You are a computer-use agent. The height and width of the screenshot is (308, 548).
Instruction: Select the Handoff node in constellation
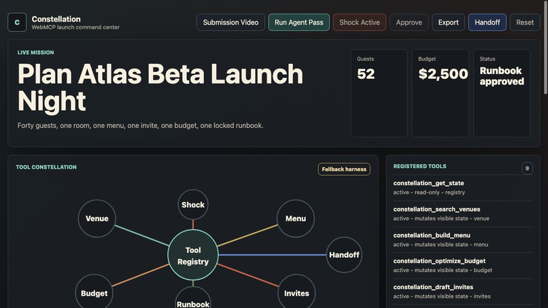(x=344, y=255)
